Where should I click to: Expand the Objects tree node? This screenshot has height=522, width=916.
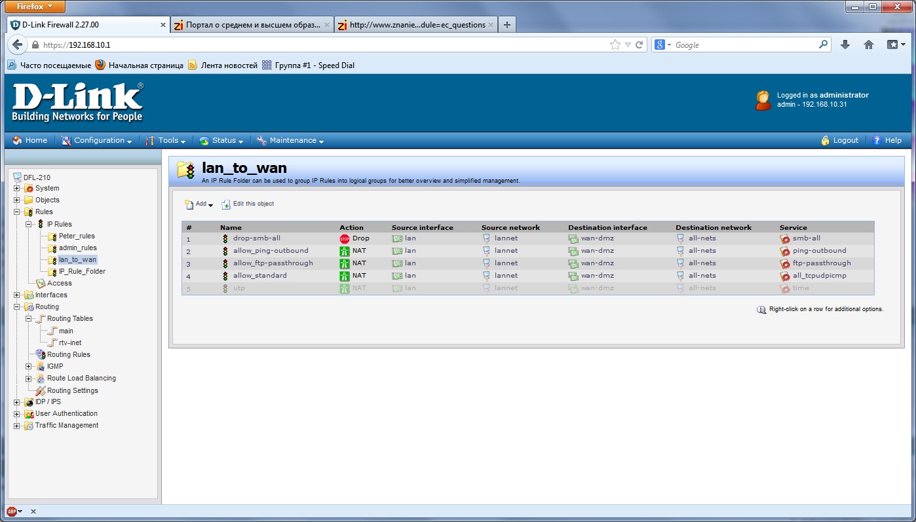coord(17,200)
